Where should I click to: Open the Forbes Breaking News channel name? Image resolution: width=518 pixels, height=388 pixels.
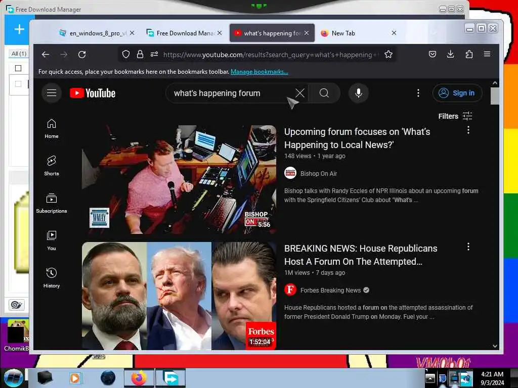[x=330, y=290]
